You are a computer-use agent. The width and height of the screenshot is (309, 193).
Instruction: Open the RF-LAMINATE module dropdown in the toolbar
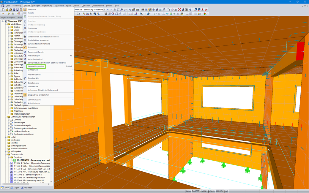click(104, 9)
